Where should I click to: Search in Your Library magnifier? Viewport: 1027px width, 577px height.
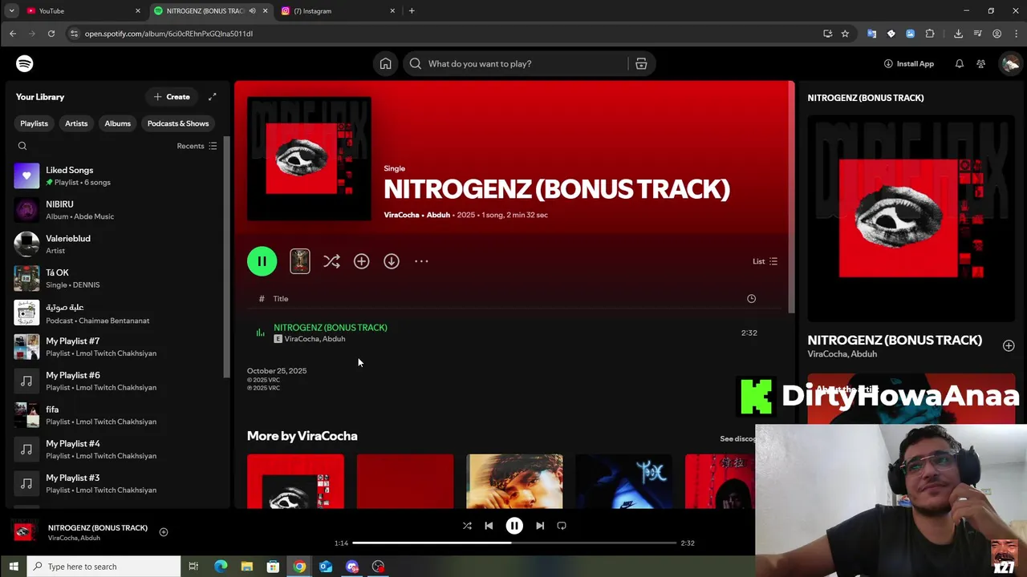22,146
